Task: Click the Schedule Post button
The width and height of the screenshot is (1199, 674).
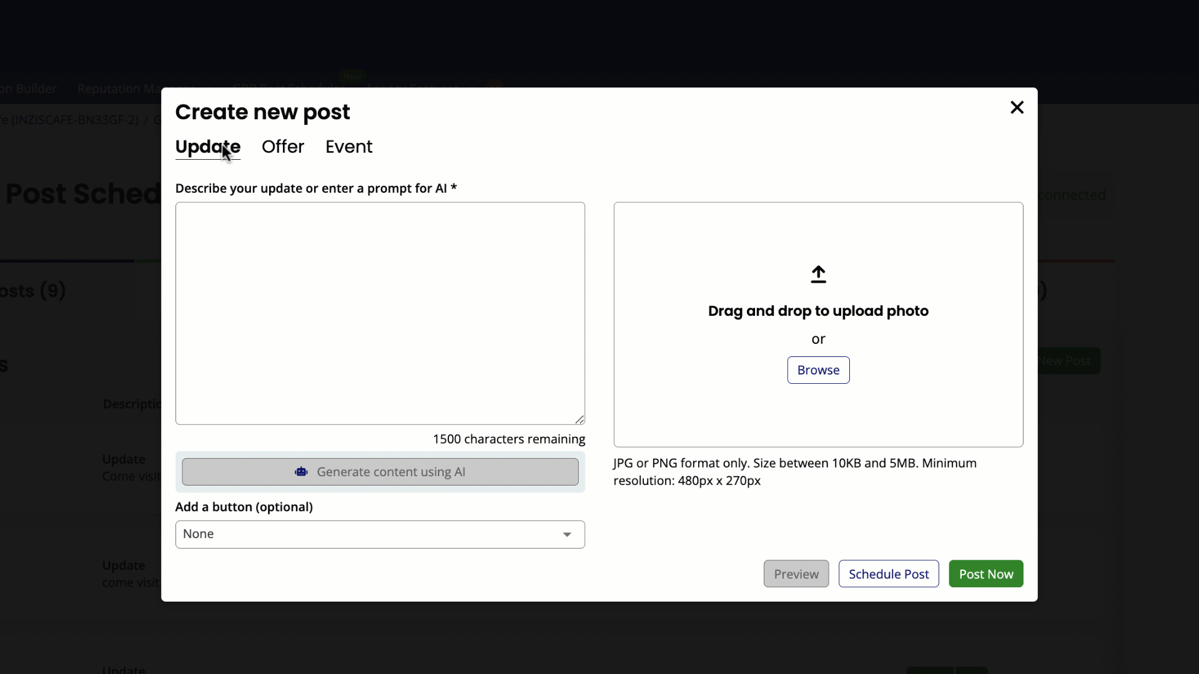Action: 889,574
